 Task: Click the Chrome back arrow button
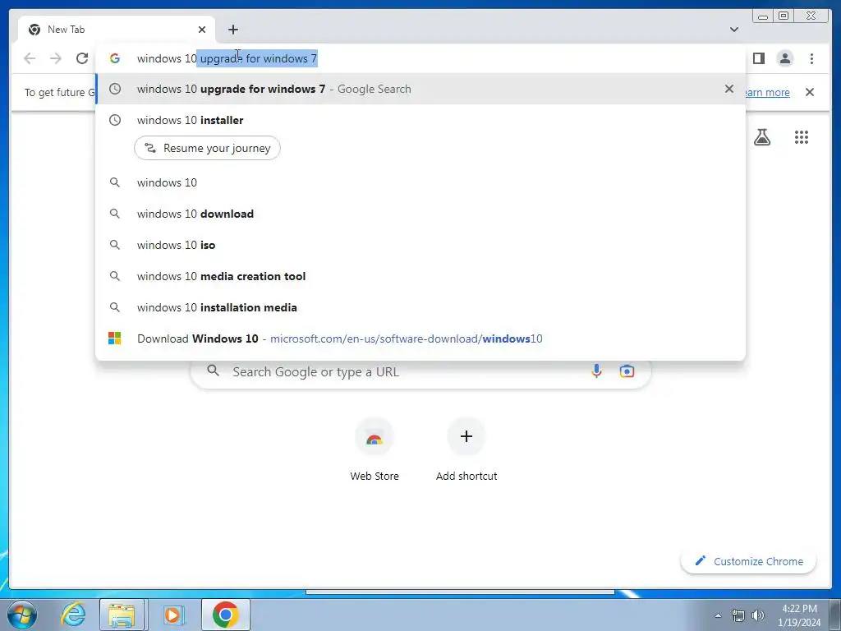coord(30,58)
